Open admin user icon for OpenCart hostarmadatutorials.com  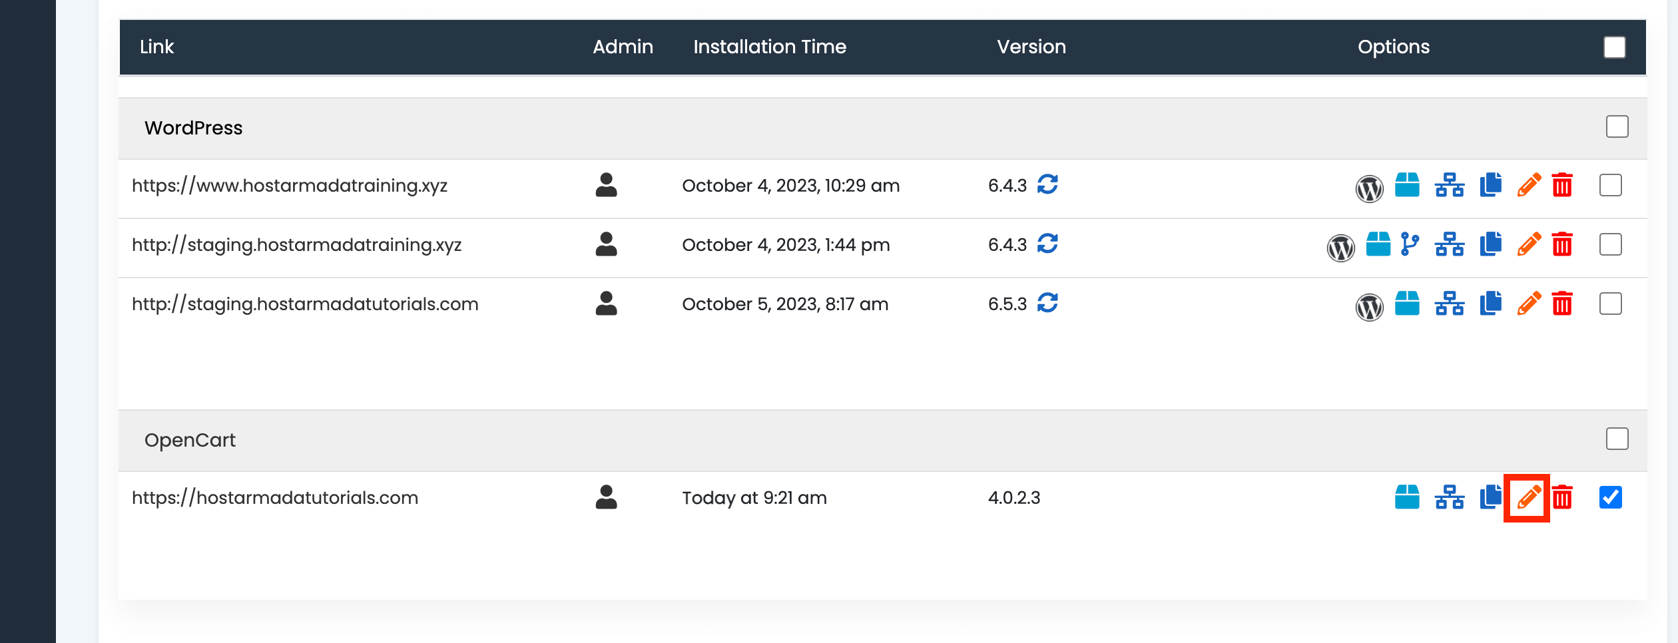pyautogui.click(x=606, y=497)
